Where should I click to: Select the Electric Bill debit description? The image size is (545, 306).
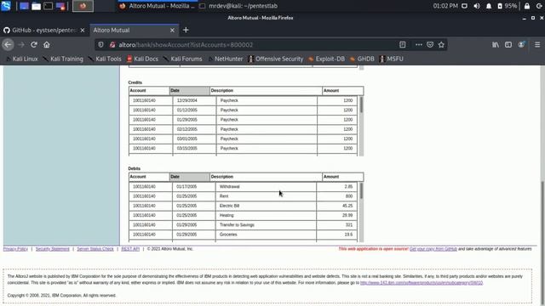(x=229, y=206)
